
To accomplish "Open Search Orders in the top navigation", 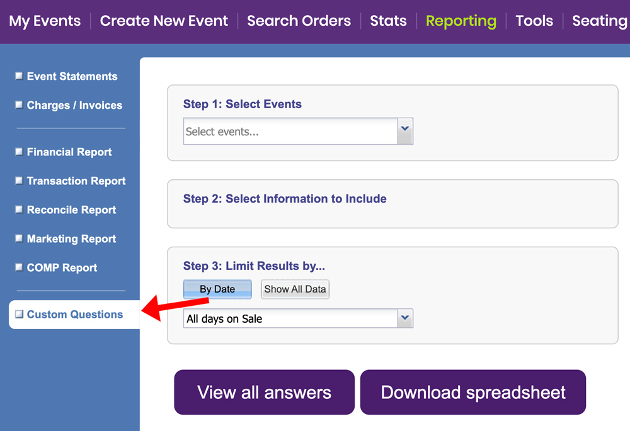I will (x=299, y=21).
